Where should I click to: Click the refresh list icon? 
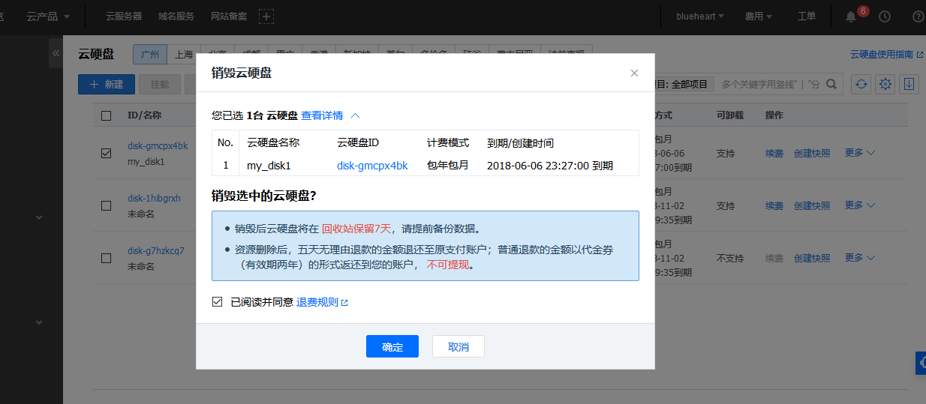point(861,85)
